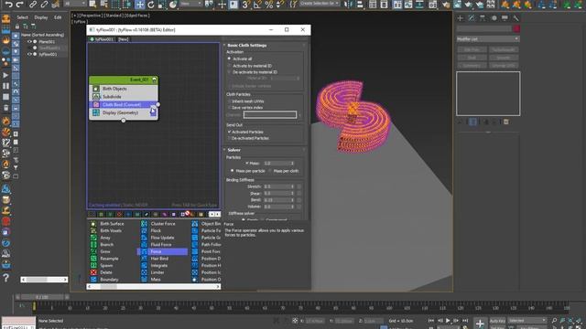Open the Display menu in Scene Explorer

41,17
